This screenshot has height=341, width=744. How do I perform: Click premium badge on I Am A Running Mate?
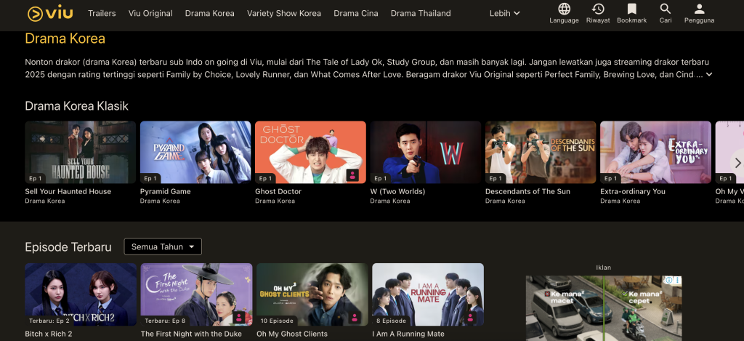470,317
